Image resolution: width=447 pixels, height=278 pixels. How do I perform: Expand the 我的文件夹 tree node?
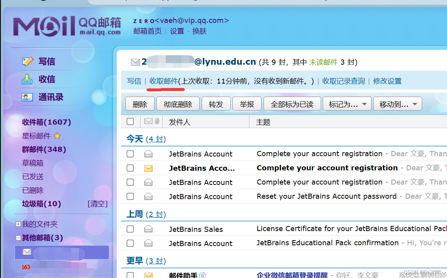18,224
